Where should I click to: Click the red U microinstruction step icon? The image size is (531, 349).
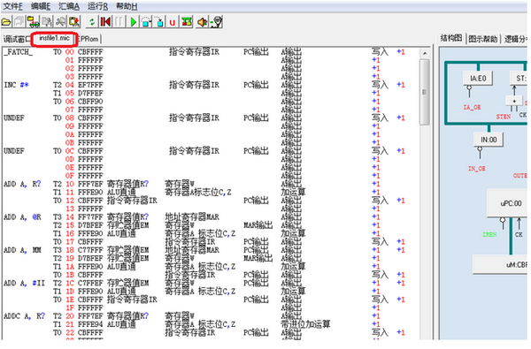click(x=173, y=22)
